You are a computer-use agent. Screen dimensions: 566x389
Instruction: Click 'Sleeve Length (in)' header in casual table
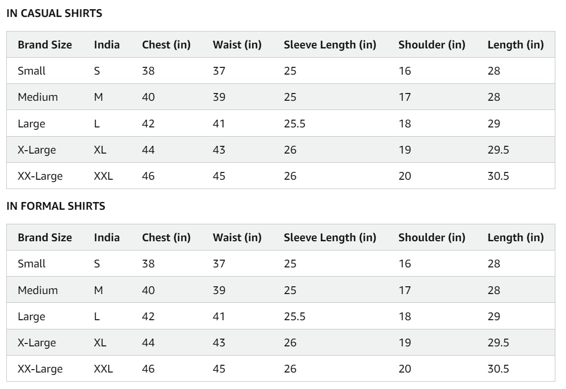[x=330, y=45]
